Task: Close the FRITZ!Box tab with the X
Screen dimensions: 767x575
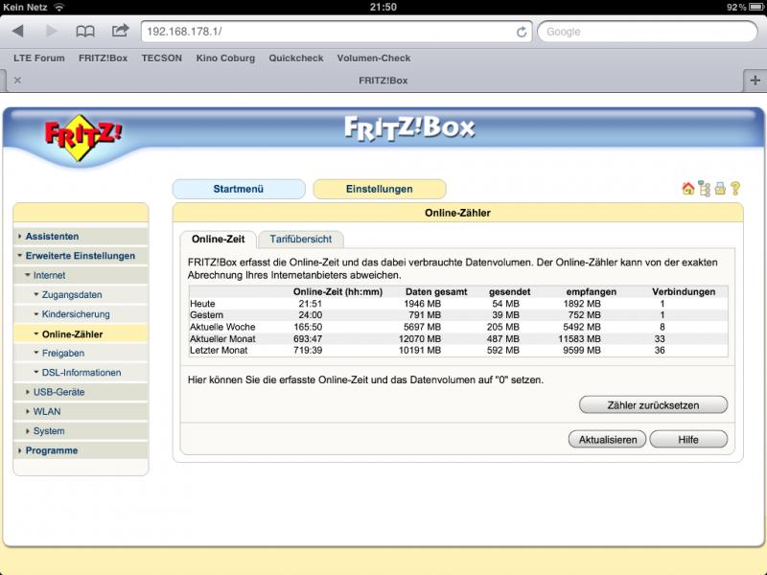Action: pyautogui.click(x=17, y=80)
